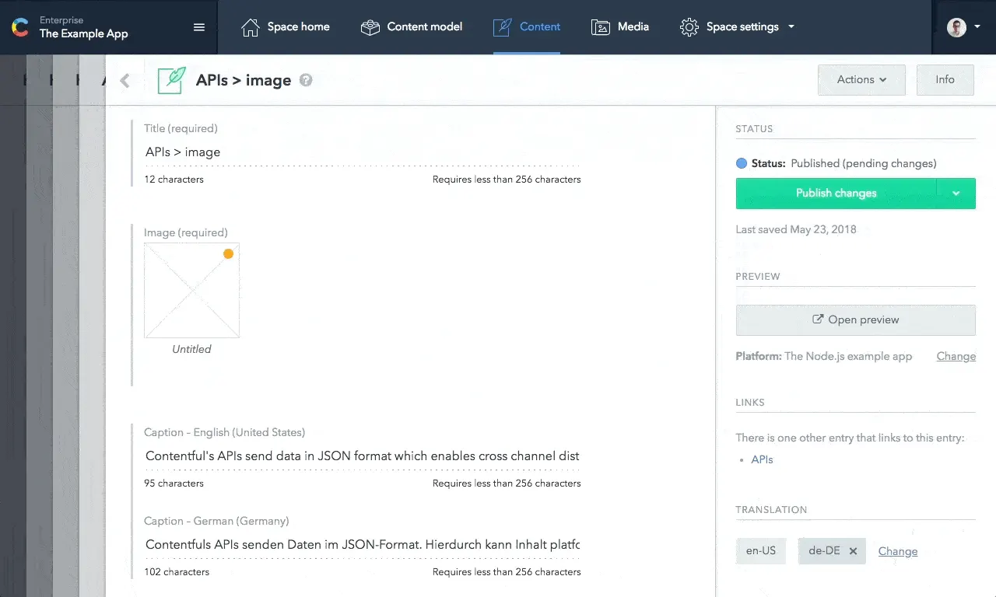Click the Publish changes button
This screenshot has height=597, width=996.
point(836,194)
